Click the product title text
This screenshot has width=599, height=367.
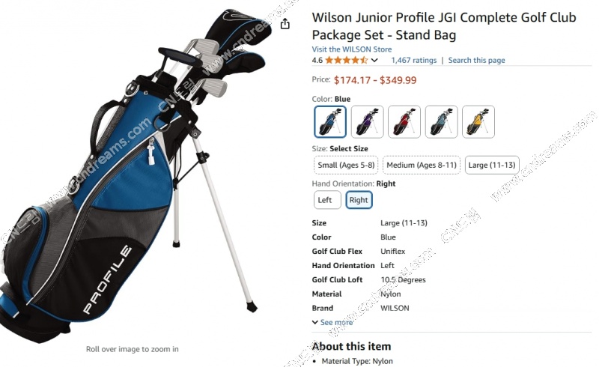click(x=444, y=26)
